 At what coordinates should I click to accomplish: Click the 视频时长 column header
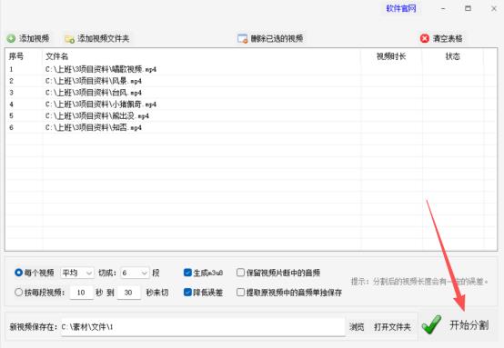tap(391, 56)
